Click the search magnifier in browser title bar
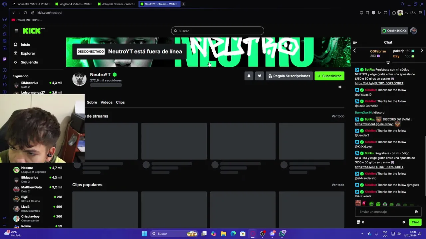The width and height of the screenshot is (426, 239). 402,4
